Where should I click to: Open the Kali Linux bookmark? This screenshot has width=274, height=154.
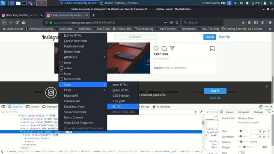[64, 29]
